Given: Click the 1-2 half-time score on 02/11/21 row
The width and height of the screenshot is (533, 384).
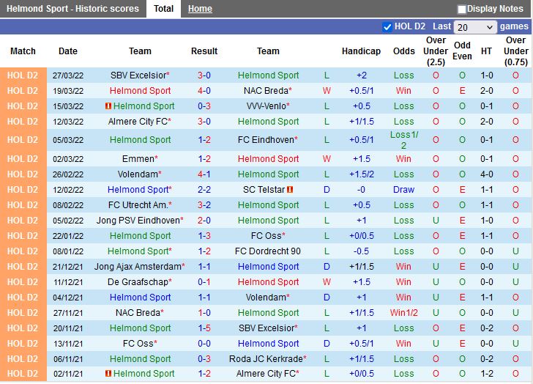Looking at the screenshot, I should click(x=486, y=374).
